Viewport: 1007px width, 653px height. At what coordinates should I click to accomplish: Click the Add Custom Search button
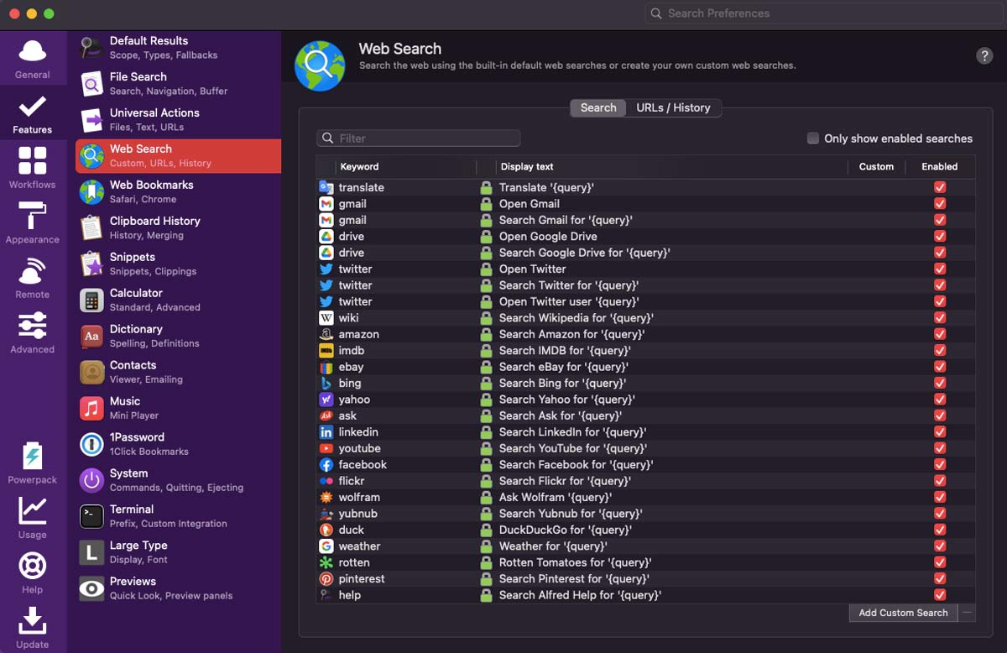click(903, 613)
